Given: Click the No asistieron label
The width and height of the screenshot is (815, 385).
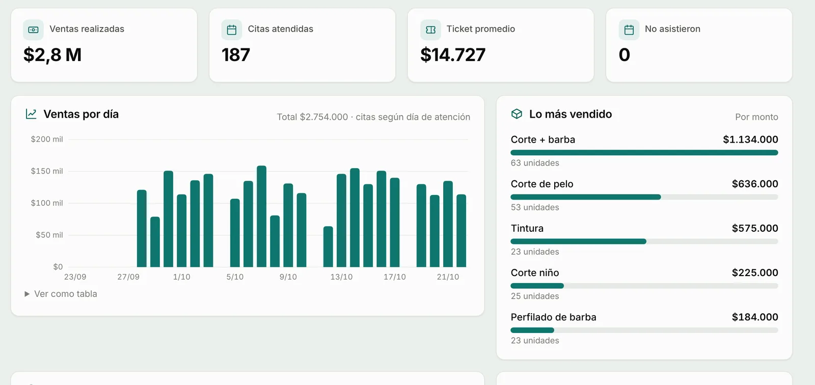Looking at the screenshot, I should coord(672,29).
